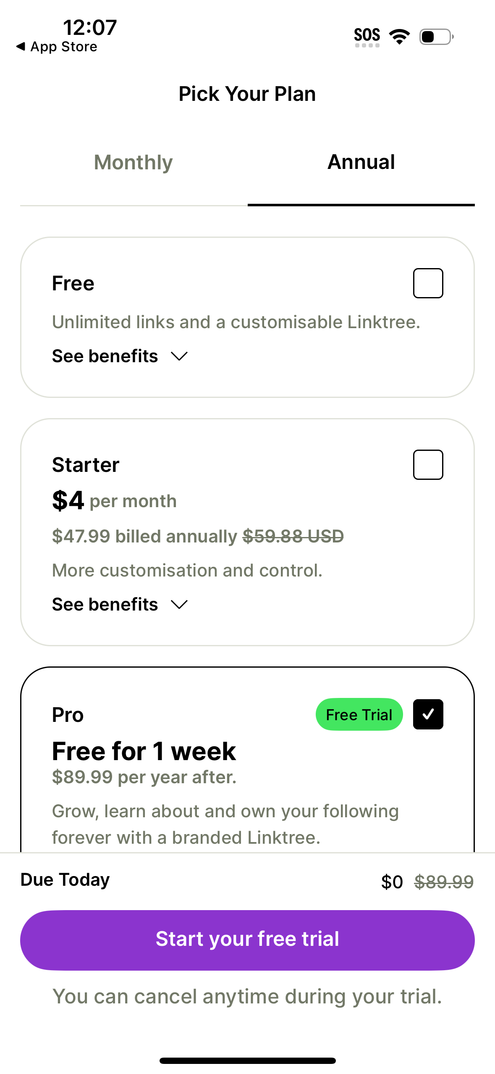
Task: Tap the Free Trial green badge
Action: click(359, 714)
